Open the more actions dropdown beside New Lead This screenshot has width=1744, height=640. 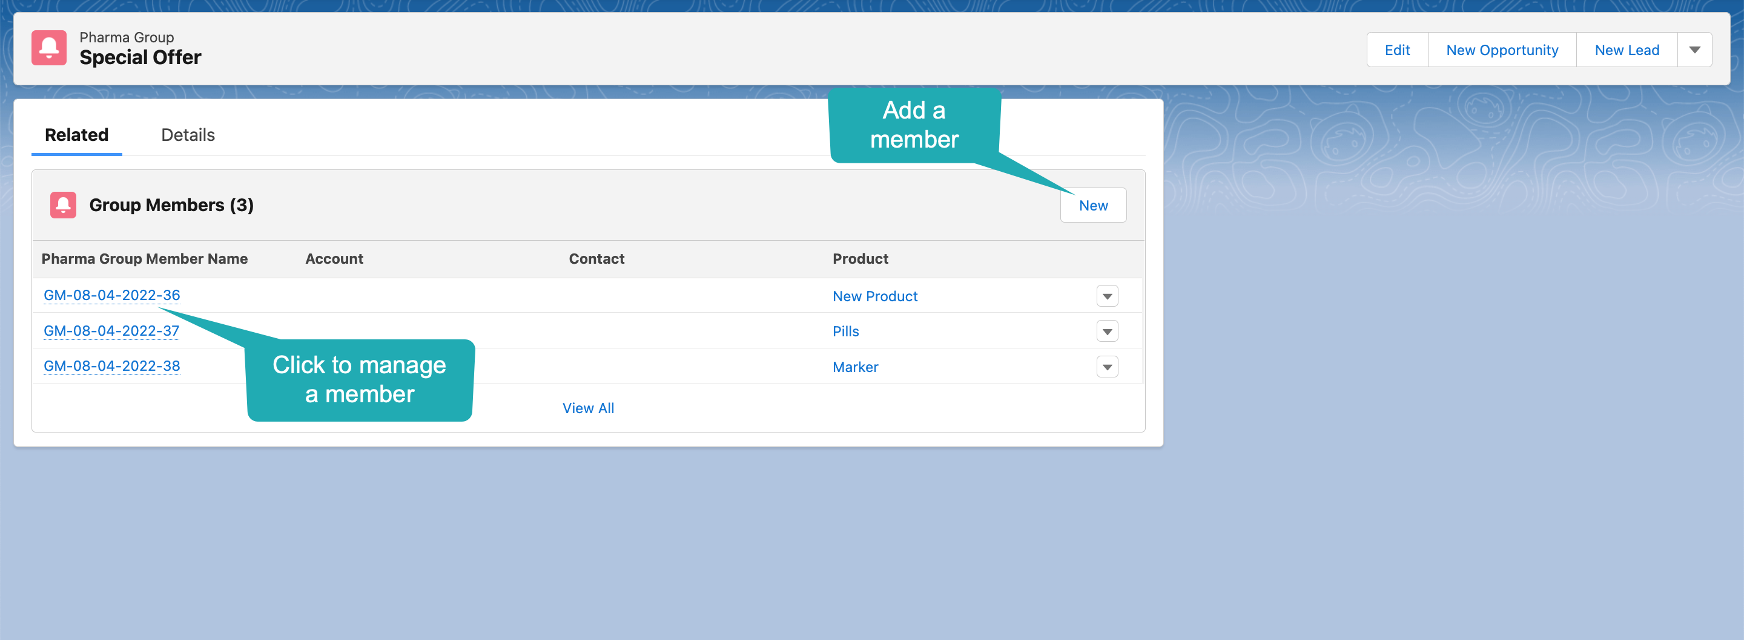click(1694, 50)
